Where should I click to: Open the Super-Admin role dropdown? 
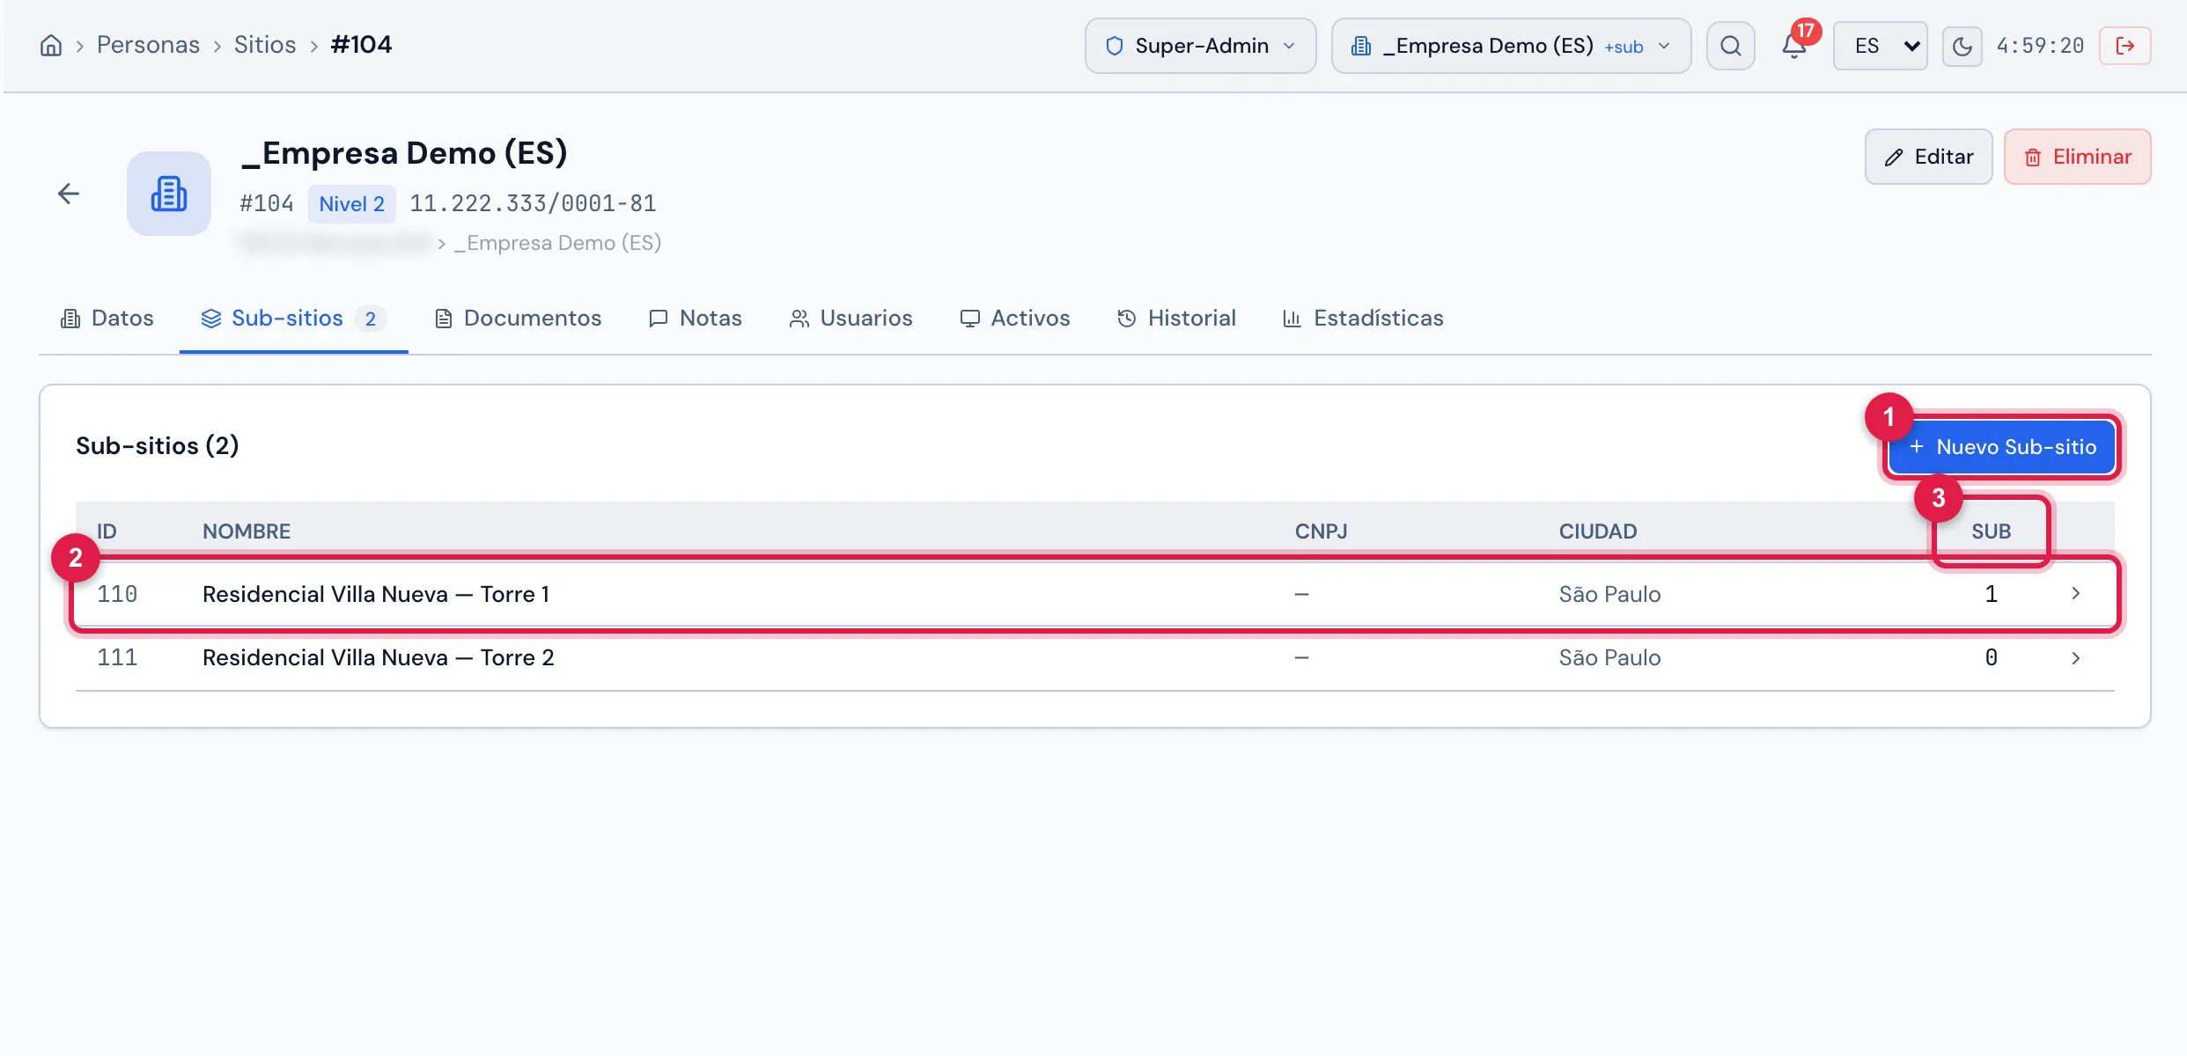(x=1200, y=46)
